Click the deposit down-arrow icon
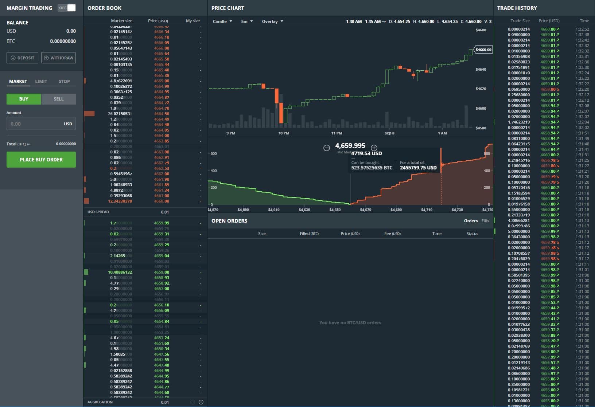Viewport: 595px width, 407px height. point(13,58)
